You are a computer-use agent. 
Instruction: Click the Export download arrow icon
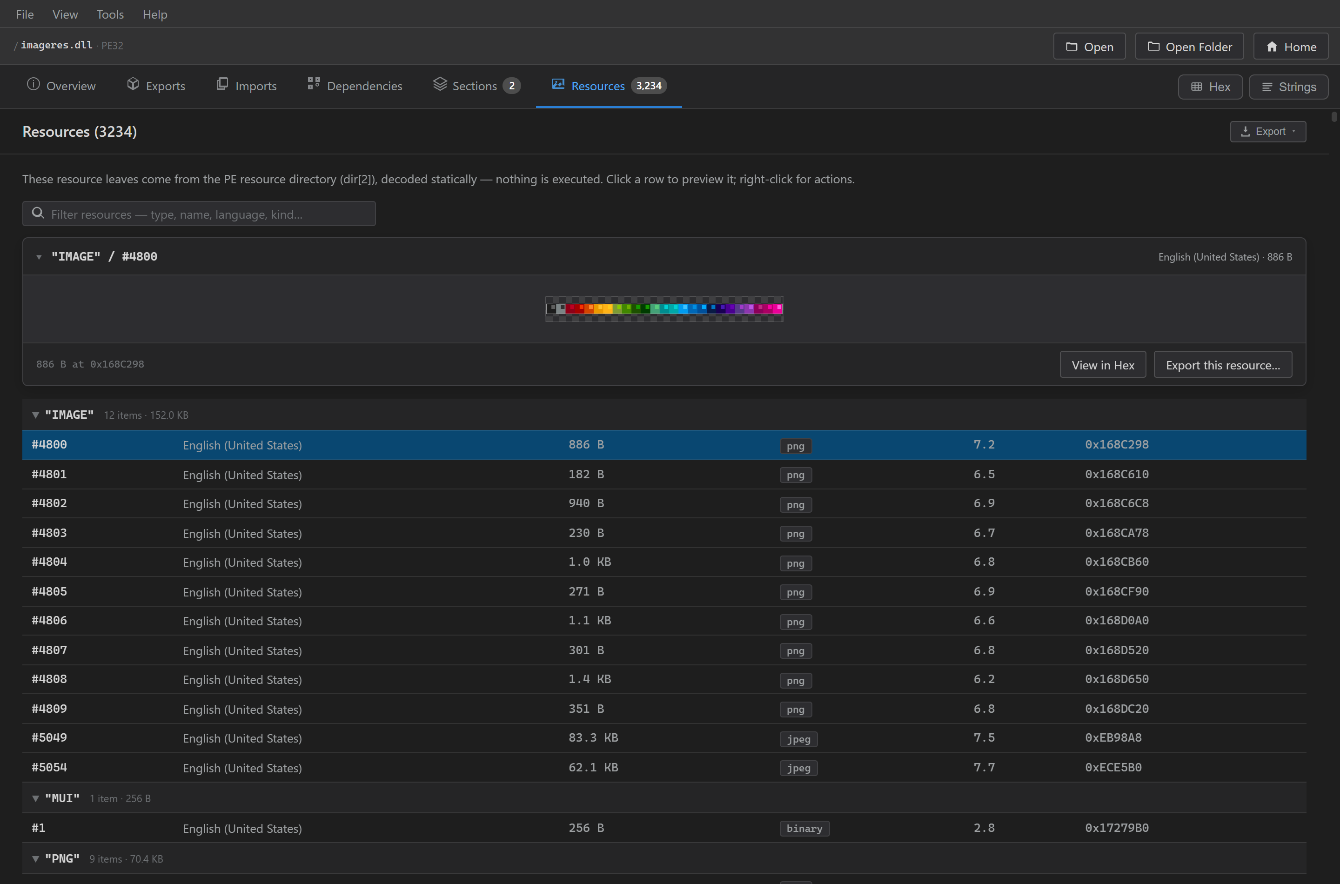[1245, 131]
